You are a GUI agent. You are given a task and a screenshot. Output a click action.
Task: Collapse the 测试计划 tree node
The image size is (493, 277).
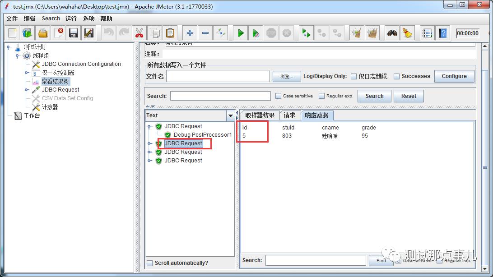pos(9,47)
